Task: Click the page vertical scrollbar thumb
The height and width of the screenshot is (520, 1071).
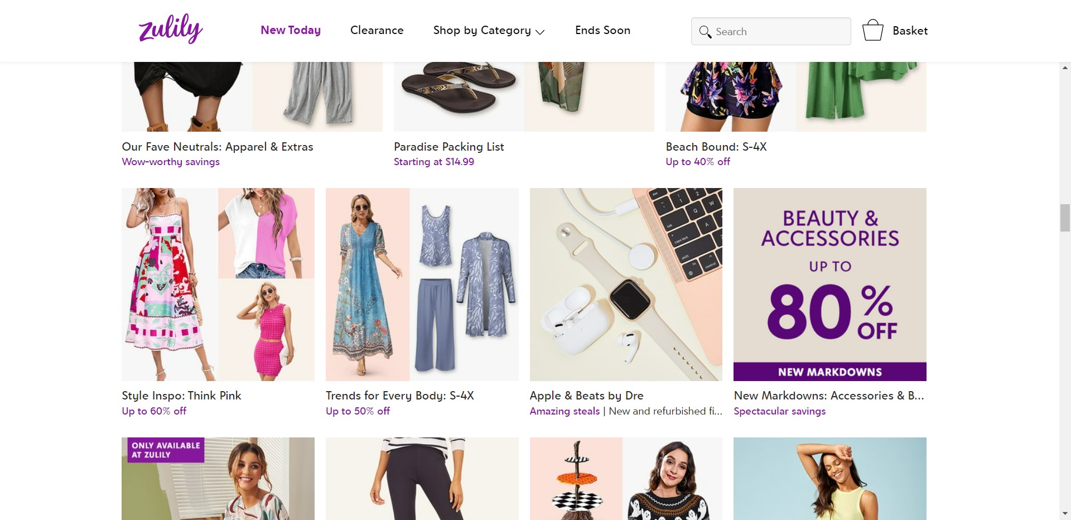Action: click(1065, 218)
